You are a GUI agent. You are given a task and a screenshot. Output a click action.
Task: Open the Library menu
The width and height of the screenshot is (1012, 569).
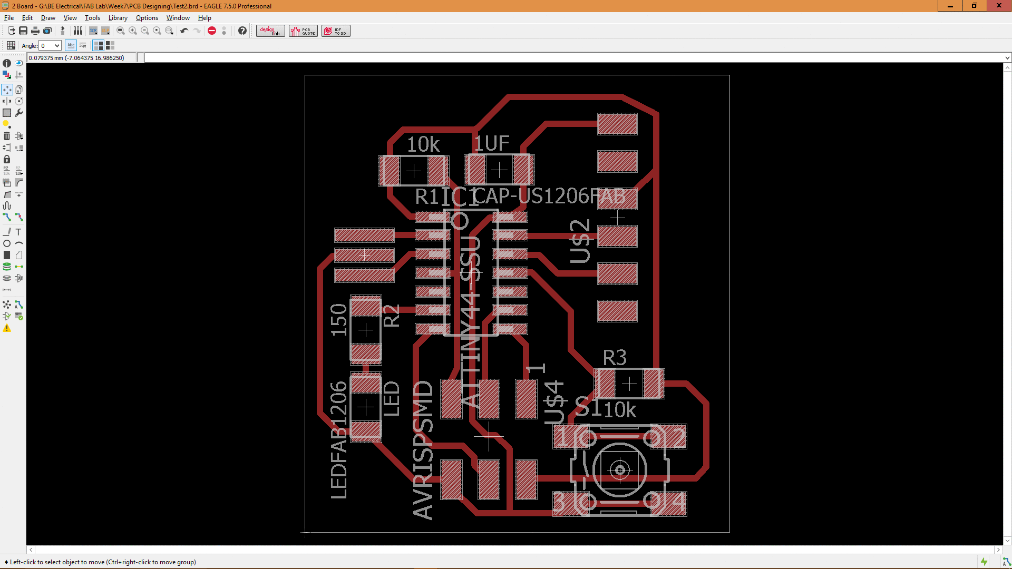(x=118, y=18)
